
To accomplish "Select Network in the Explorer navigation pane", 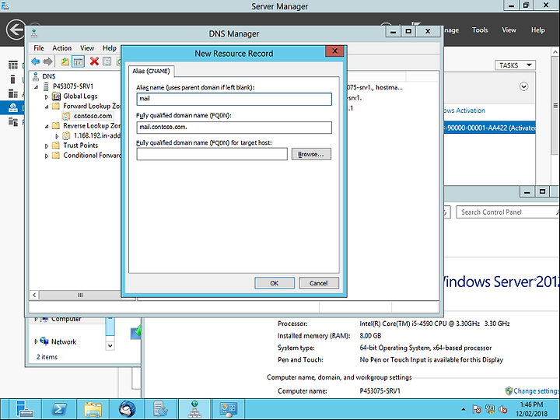I will 64,341.
